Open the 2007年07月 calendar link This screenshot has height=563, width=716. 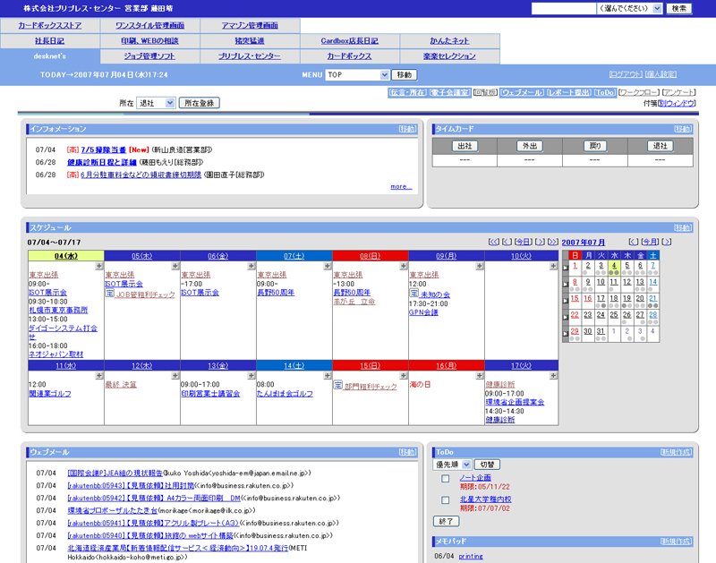(x=584, y=243)
